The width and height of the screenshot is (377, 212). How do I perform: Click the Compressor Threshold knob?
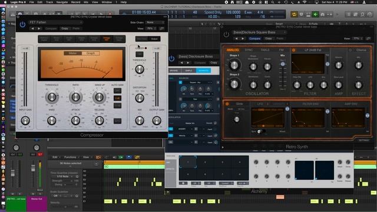(52, 97)
